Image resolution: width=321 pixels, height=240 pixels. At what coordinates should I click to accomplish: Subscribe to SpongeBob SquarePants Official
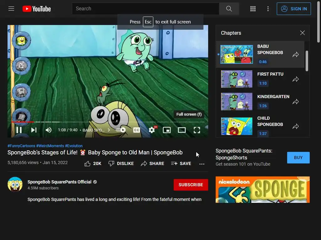191,185
